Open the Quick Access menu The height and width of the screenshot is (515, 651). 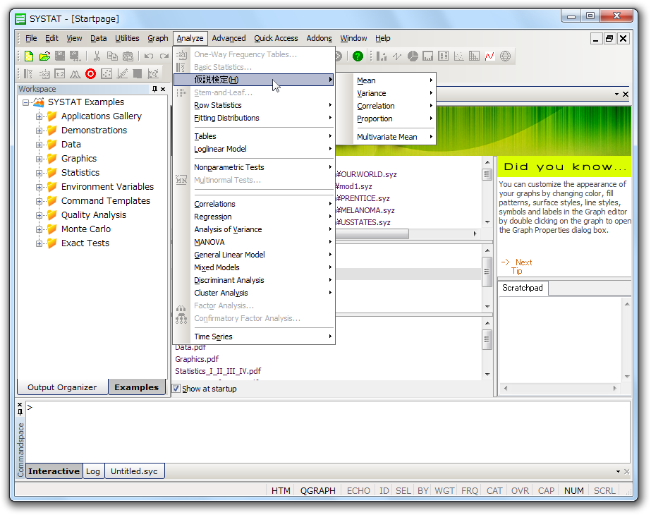coord(276,38)
